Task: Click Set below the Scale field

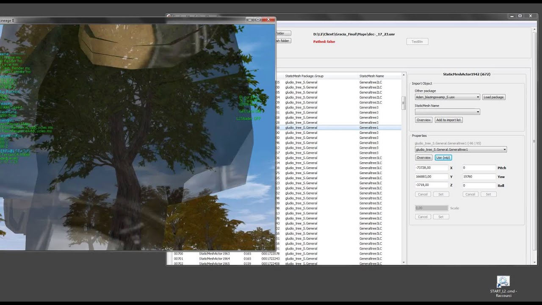Action: (441, 216)
